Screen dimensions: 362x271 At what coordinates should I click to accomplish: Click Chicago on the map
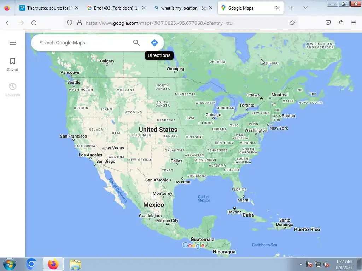pyautogui.click(x=213, y=115)
